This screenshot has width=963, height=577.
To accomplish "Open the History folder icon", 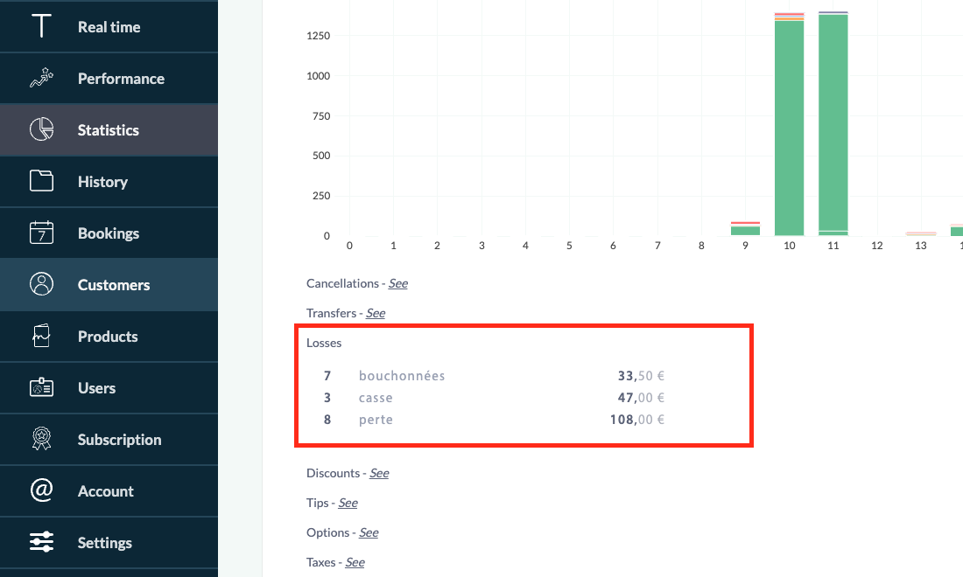I will click(x=41, y=182).
